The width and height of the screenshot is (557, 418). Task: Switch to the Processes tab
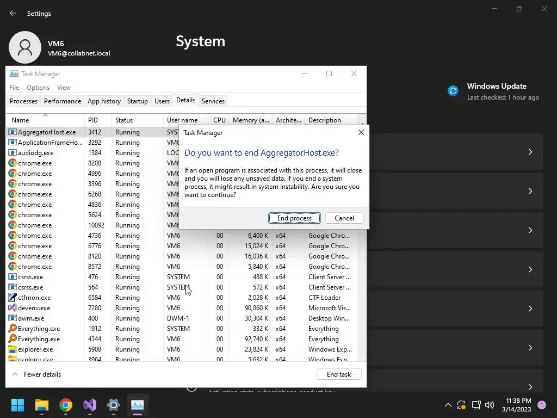pos(23,101)
